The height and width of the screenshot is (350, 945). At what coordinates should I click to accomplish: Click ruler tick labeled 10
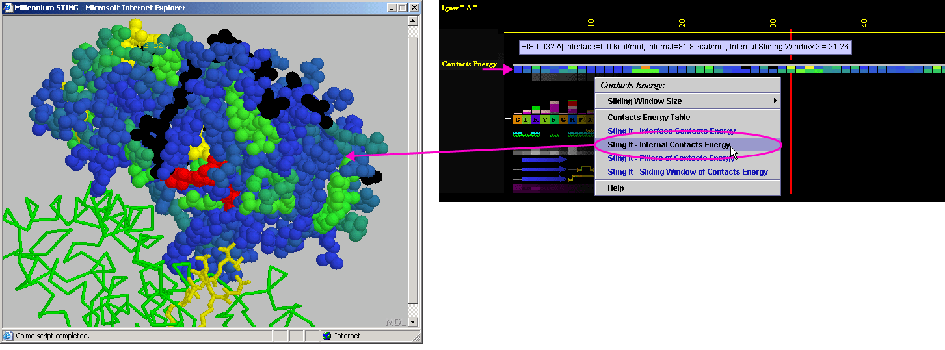point(591,23)
